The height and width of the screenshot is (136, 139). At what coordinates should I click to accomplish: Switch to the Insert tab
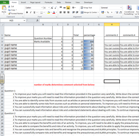click(23, 2)
